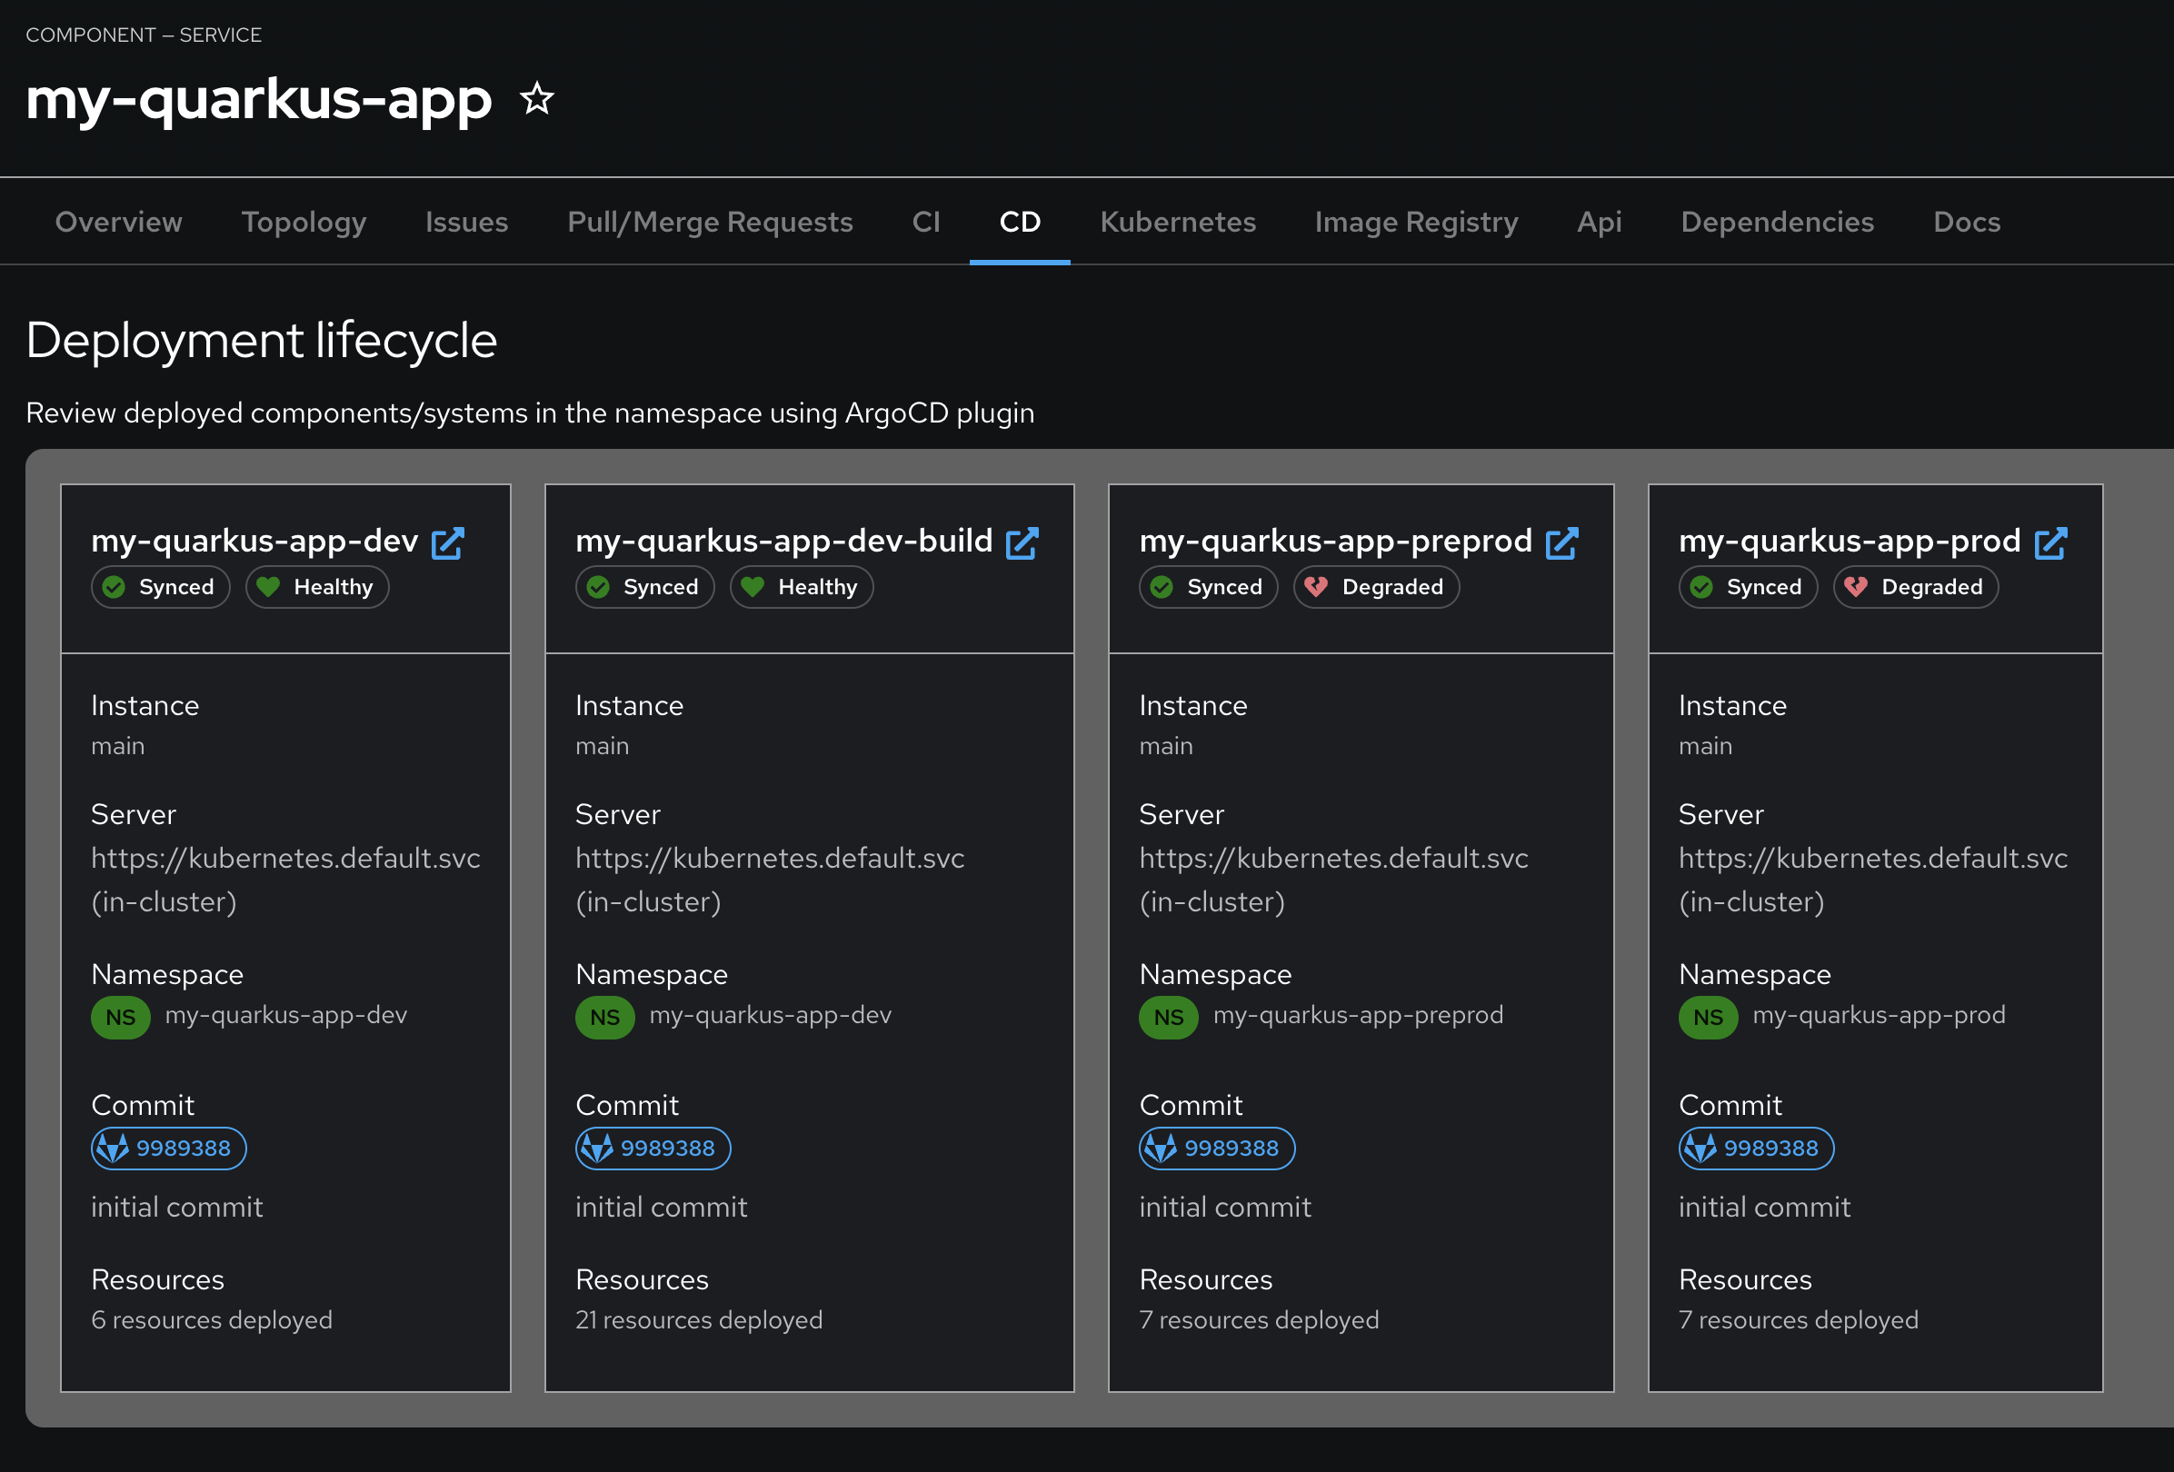2174x1472 pixels.
Task: Click the Synced check icon on my-quarkus-app-prod
Action: (x=1701, y=587)
